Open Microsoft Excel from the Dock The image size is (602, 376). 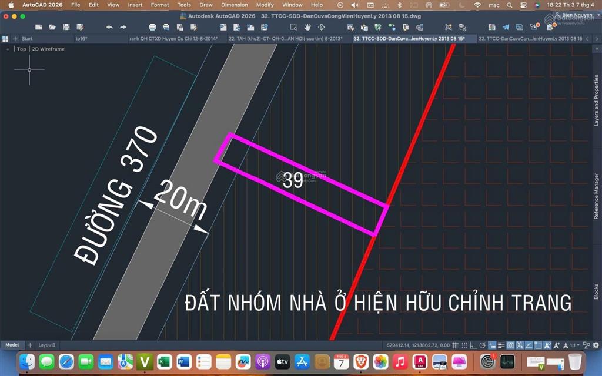165,361
